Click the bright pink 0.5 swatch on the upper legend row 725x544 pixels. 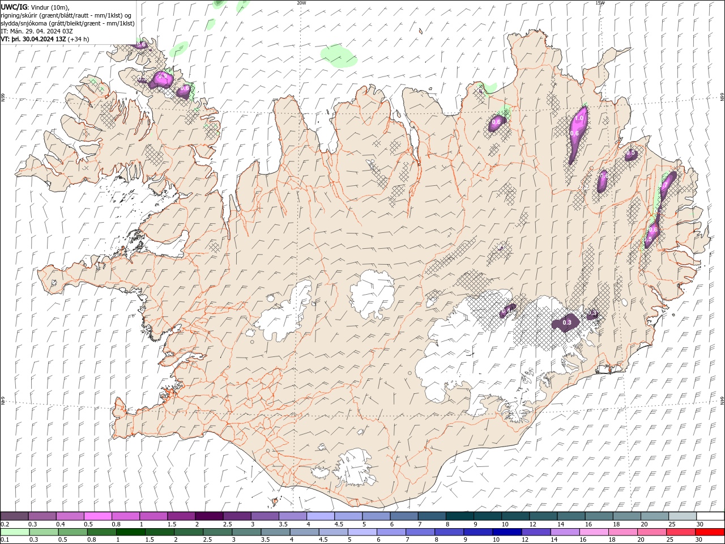[98, 516]
